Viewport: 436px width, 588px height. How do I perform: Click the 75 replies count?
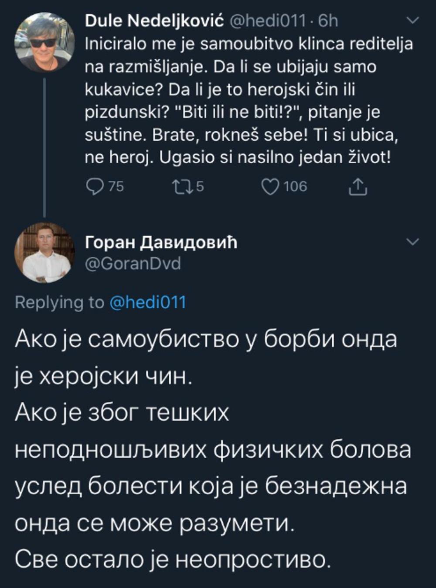pyautogui.click(x=116, y=187)
